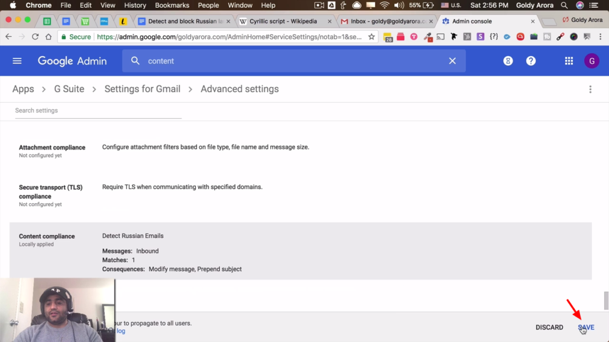Open the Google apps grid launcher

569,61
